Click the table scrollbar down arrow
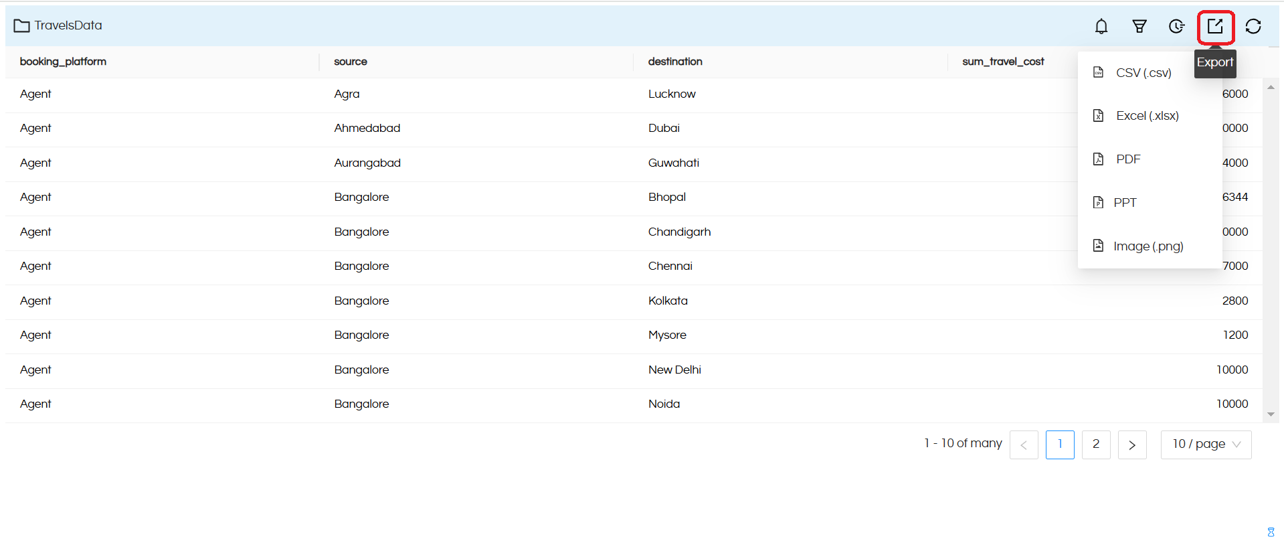 coord(1271,414)
